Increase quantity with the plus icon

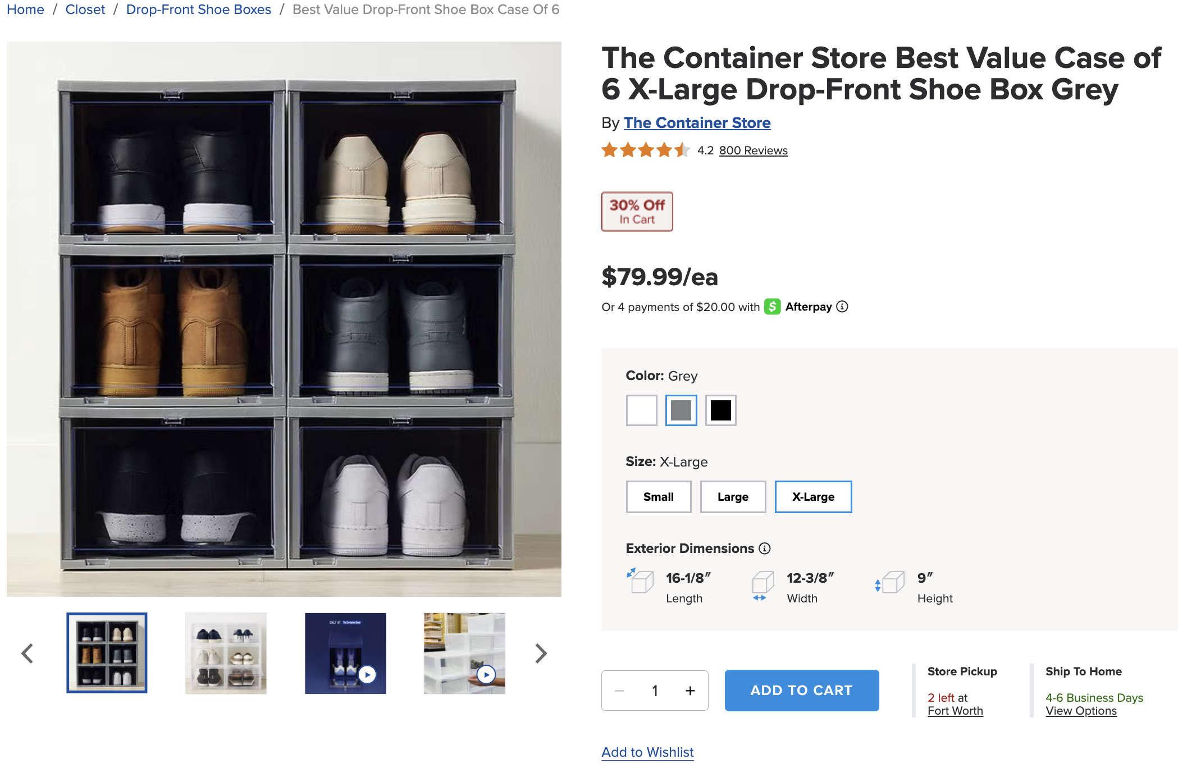(690, 691)
